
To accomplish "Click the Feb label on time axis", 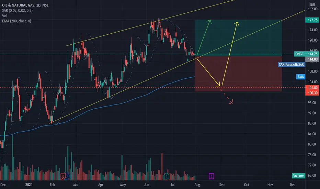I will click(x=53, y=185).
